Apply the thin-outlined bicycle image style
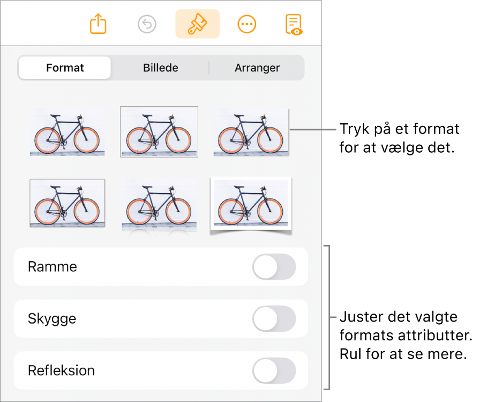 pyautogui.click(x=159, y=132)
